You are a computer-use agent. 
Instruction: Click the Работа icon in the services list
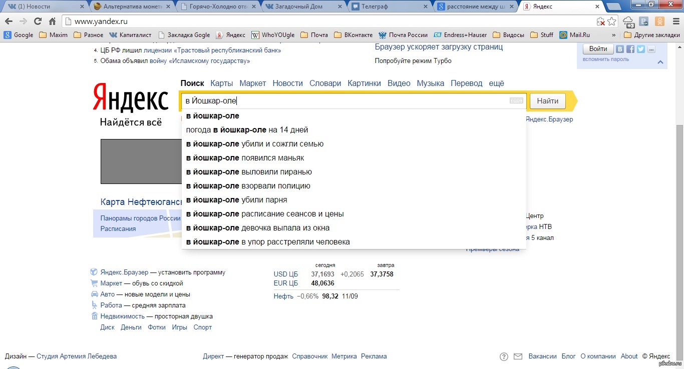point(94,305)
